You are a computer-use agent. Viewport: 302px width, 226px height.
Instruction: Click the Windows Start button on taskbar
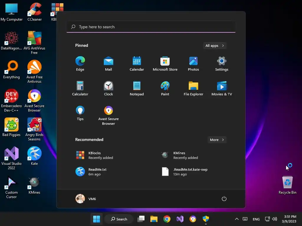(x=96, y=219)
